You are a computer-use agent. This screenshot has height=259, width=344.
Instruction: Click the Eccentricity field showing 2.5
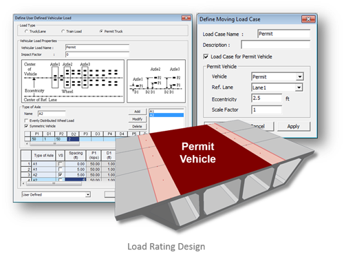(267, 99)
